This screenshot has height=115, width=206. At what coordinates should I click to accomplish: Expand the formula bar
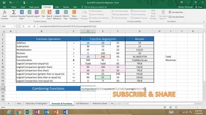204,26
